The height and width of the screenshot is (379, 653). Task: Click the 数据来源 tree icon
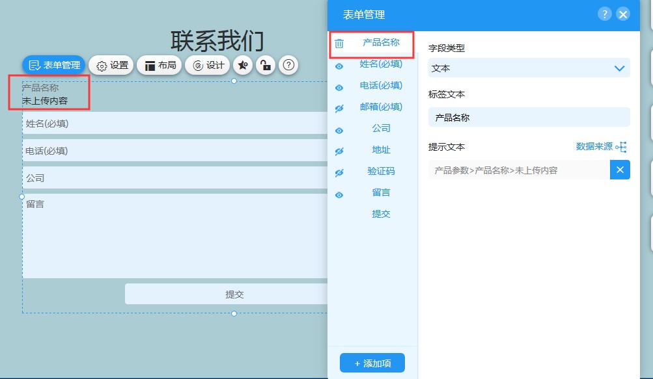[621, 147]
